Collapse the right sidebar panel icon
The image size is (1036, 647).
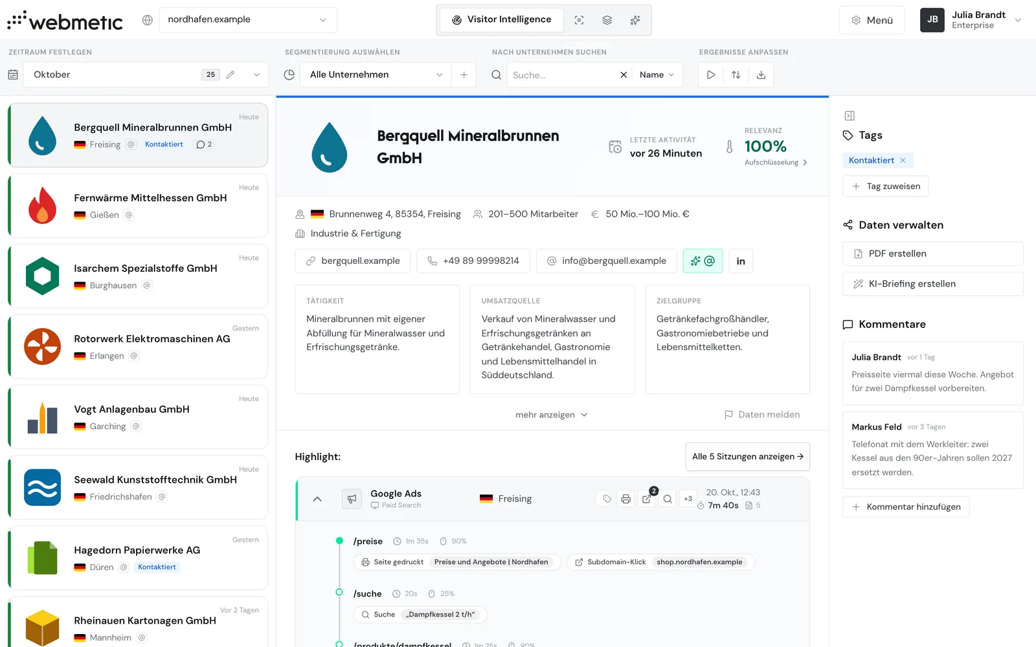pos(850,116)
